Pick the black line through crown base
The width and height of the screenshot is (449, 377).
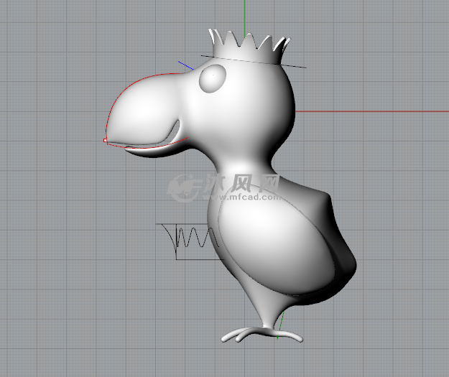click(x=295, y=66)
